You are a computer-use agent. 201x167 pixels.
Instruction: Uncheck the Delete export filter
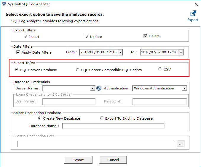coord(145,36)
